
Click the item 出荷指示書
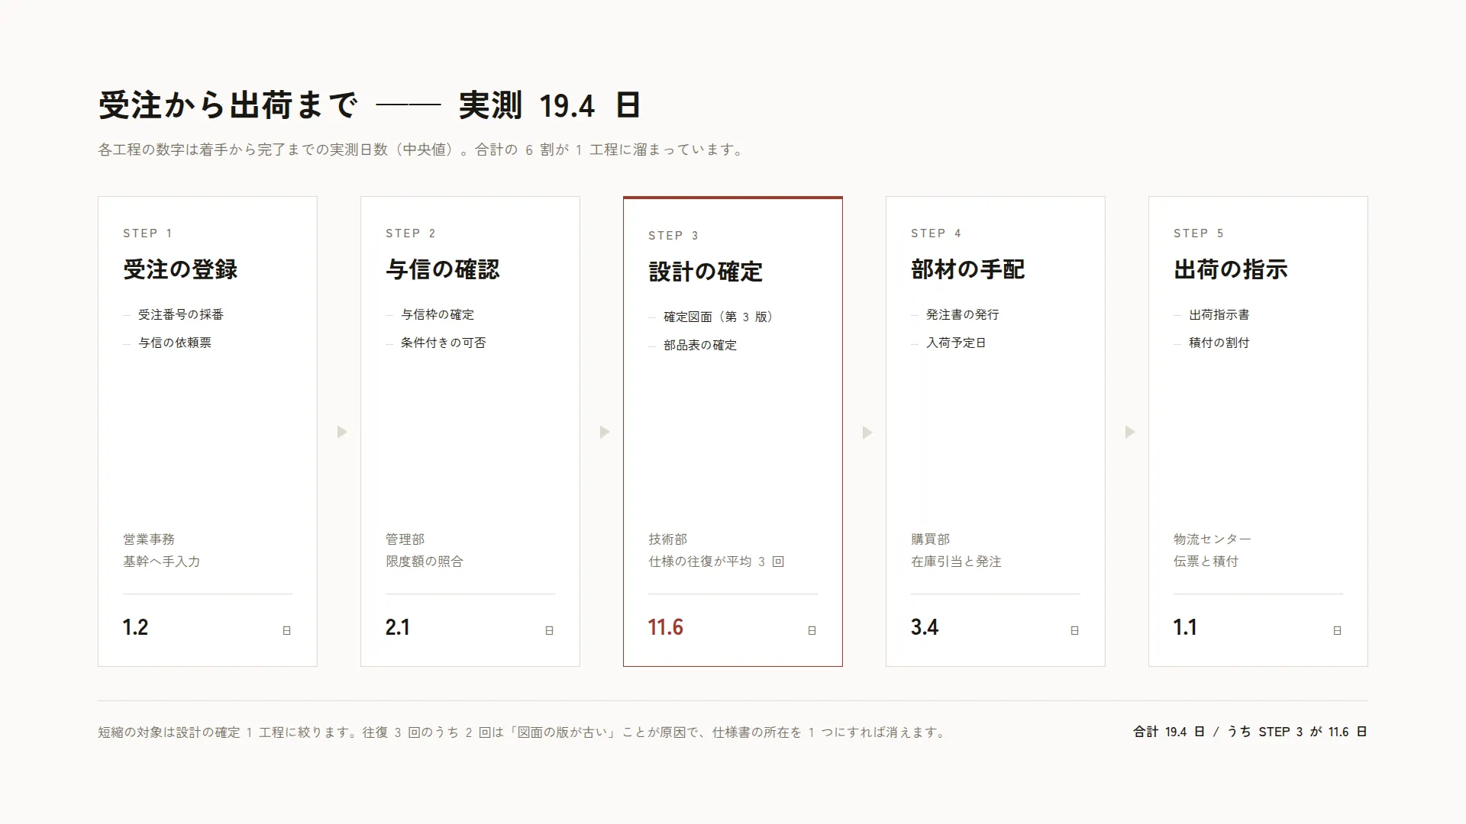click(1219, 314)
